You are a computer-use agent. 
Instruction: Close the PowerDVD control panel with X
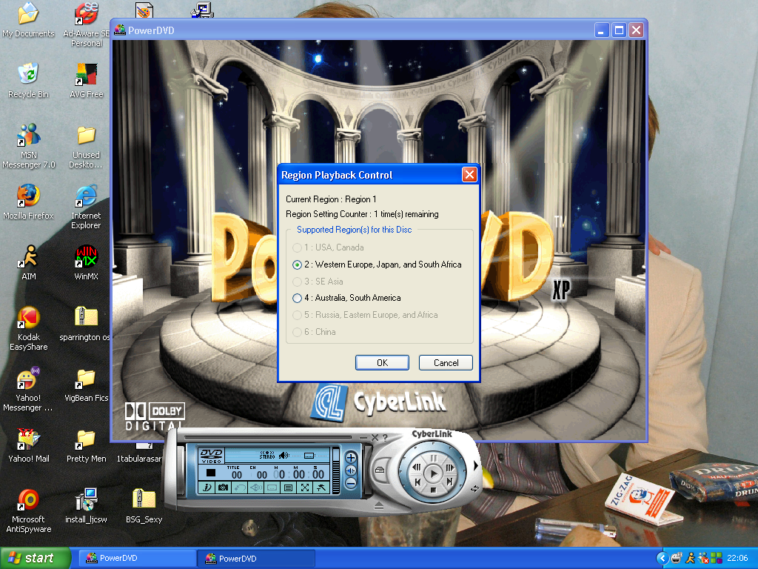coord(375,438)
